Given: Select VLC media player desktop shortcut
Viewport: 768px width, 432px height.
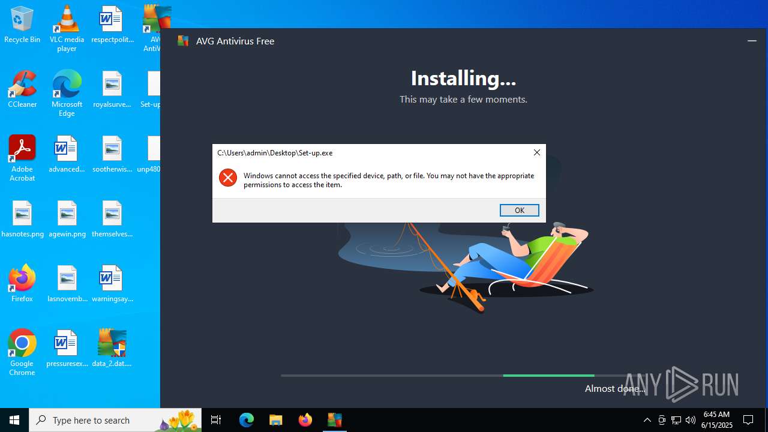Looking at the screenshot, I should pos(67,29).
